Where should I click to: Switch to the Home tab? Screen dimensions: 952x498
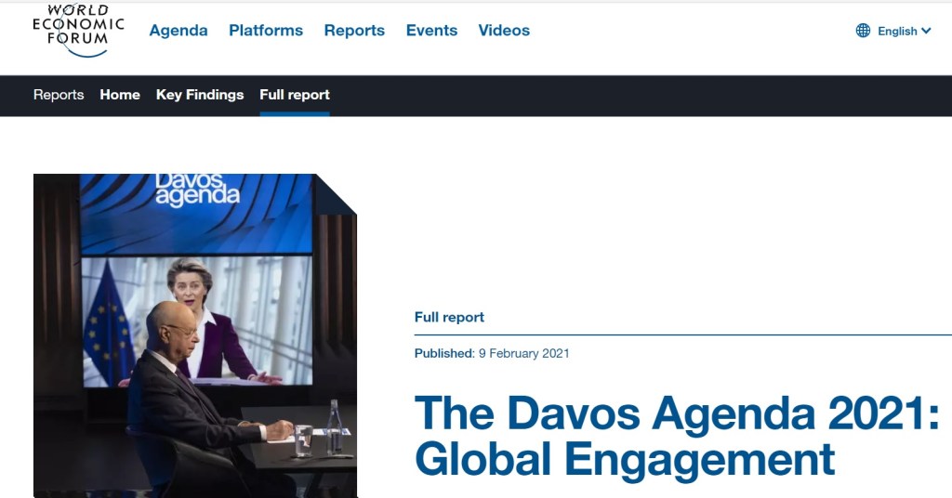(120, 95)
